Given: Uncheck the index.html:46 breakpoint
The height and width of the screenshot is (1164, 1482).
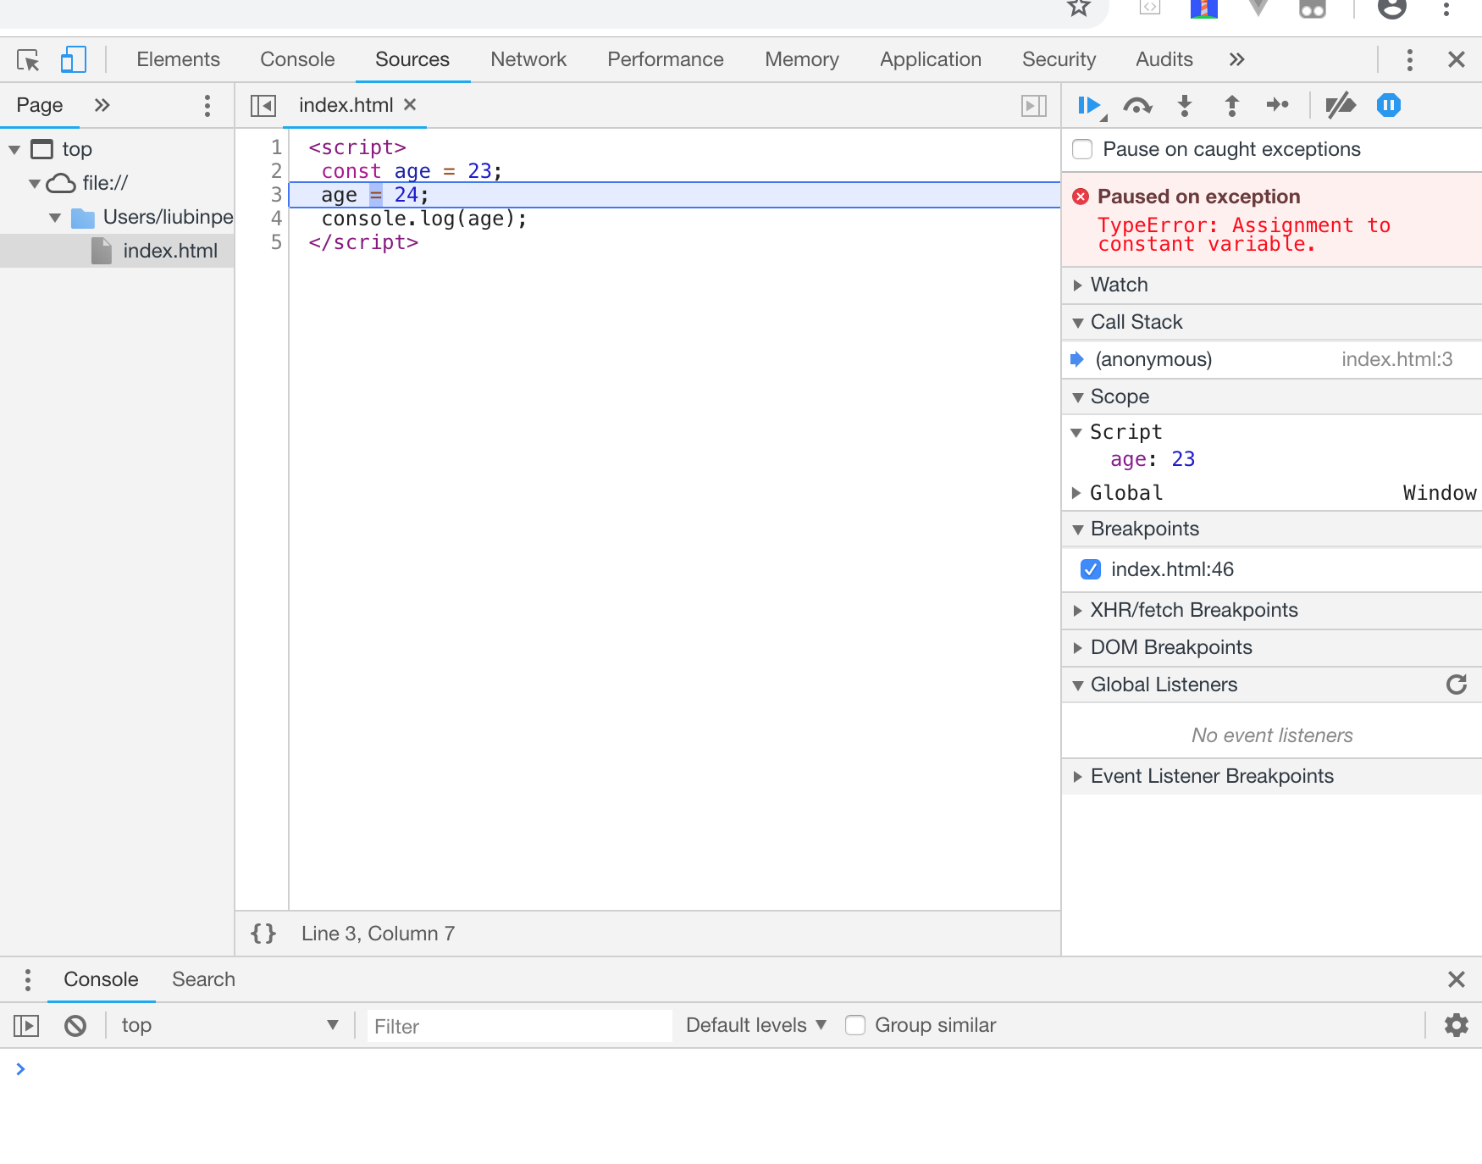Looking at the screenshot, I should (x=1091, y=569).
